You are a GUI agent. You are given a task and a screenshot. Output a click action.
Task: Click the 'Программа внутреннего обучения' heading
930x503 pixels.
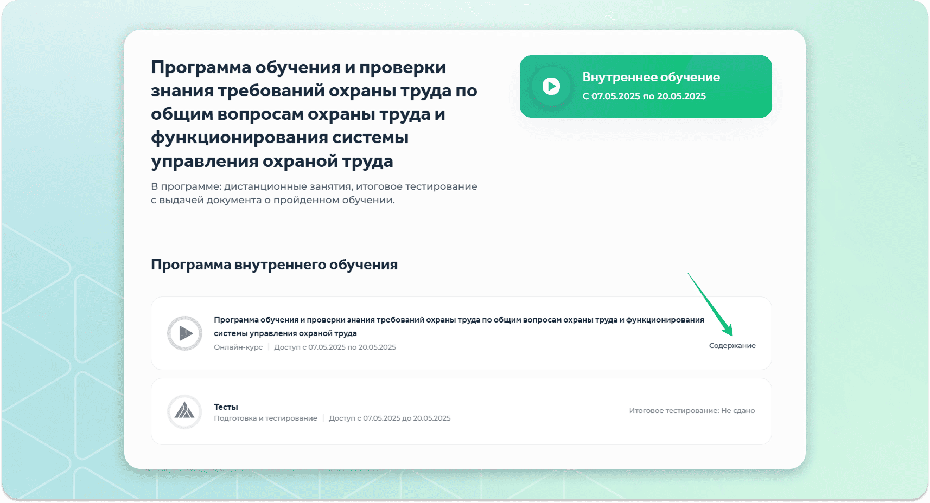[274, 265]
